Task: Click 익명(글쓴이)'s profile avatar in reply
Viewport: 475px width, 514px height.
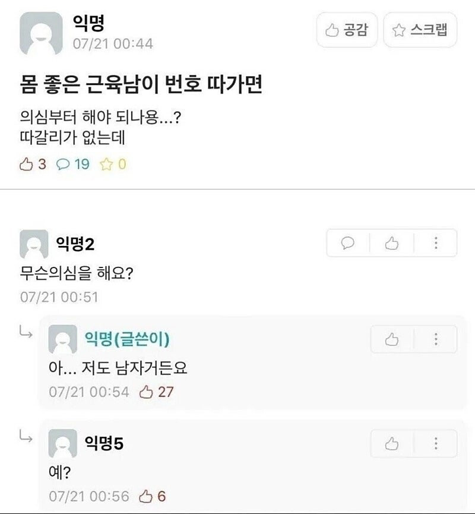Action: pyautogui.click(x=62, y=339)
